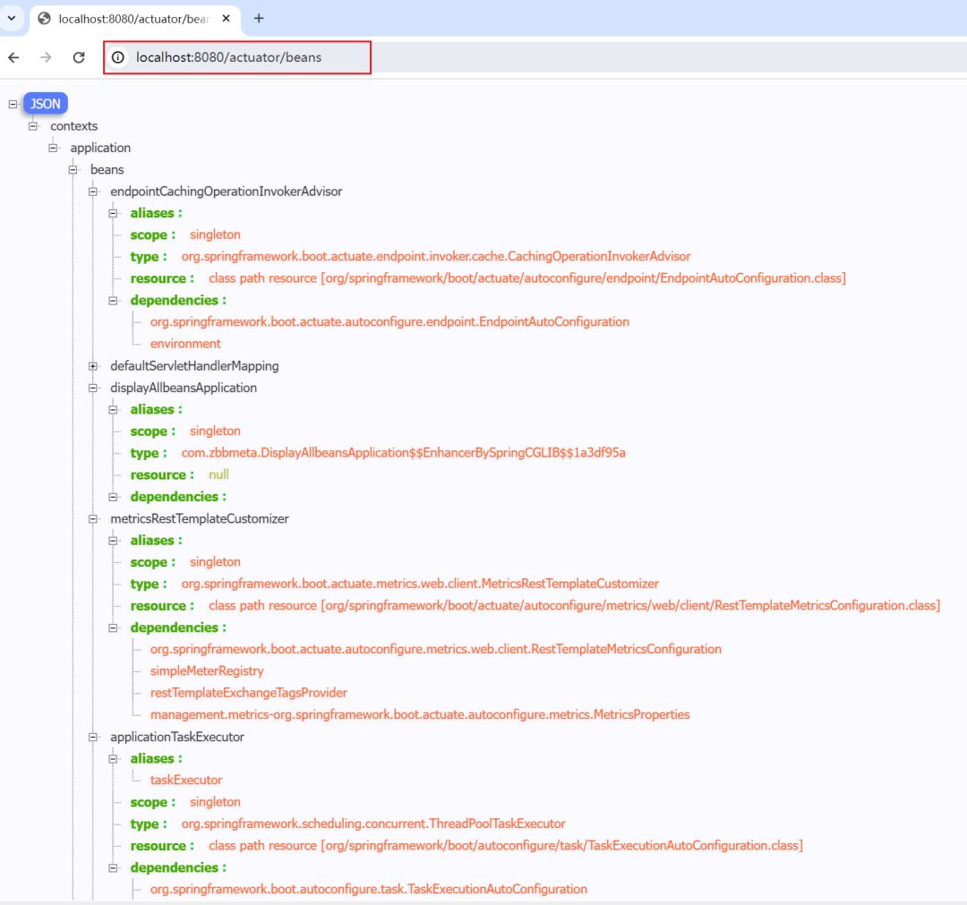Click the management.metrics MetricsProperties dependency
Screen dimensions: 967x905
coord(420,714)
